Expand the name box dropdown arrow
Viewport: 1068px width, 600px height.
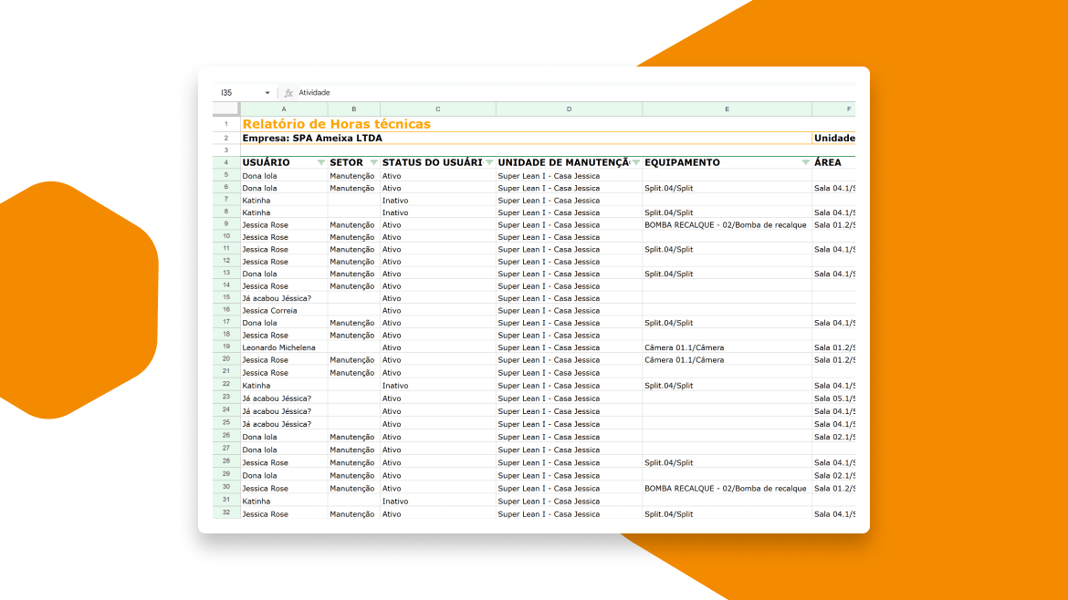coord(267,93)
